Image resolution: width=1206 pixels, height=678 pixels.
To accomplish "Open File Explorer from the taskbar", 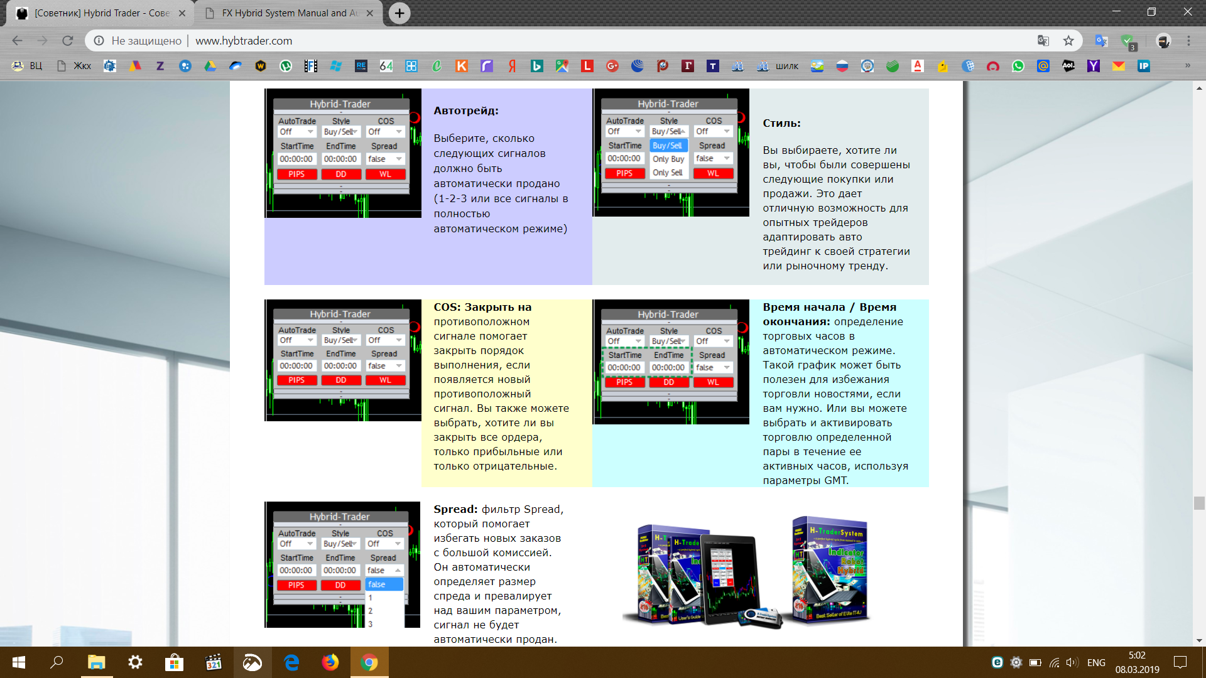I will [96, 662].
